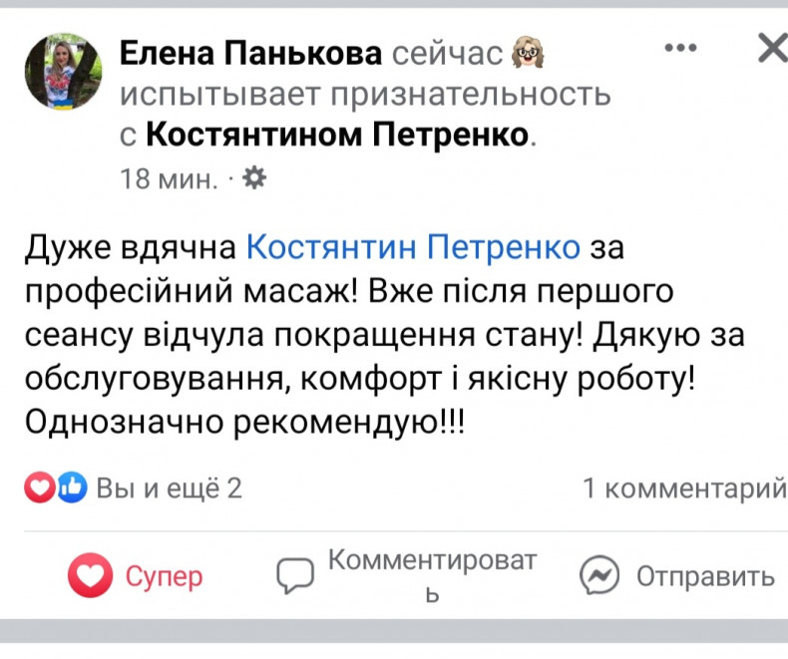Show who reacted via Вы и ещё 2
Viewport: 788px width, 659px height.
pyautogui.click(x=169, y=489)
